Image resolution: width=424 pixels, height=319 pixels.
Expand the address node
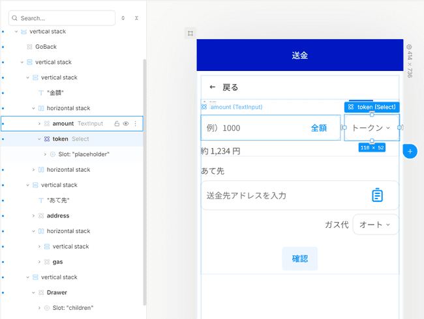pyautogui.click(x=33, y=215)
